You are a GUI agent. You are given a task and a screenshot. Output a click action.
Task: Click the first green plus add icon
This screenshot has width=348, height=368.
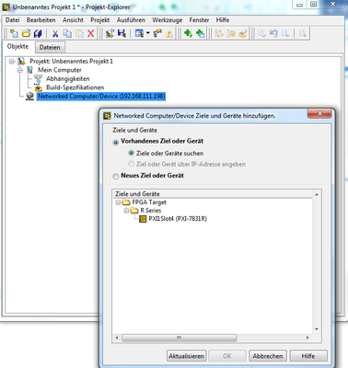pyautogui.click(x=188, y=33)
